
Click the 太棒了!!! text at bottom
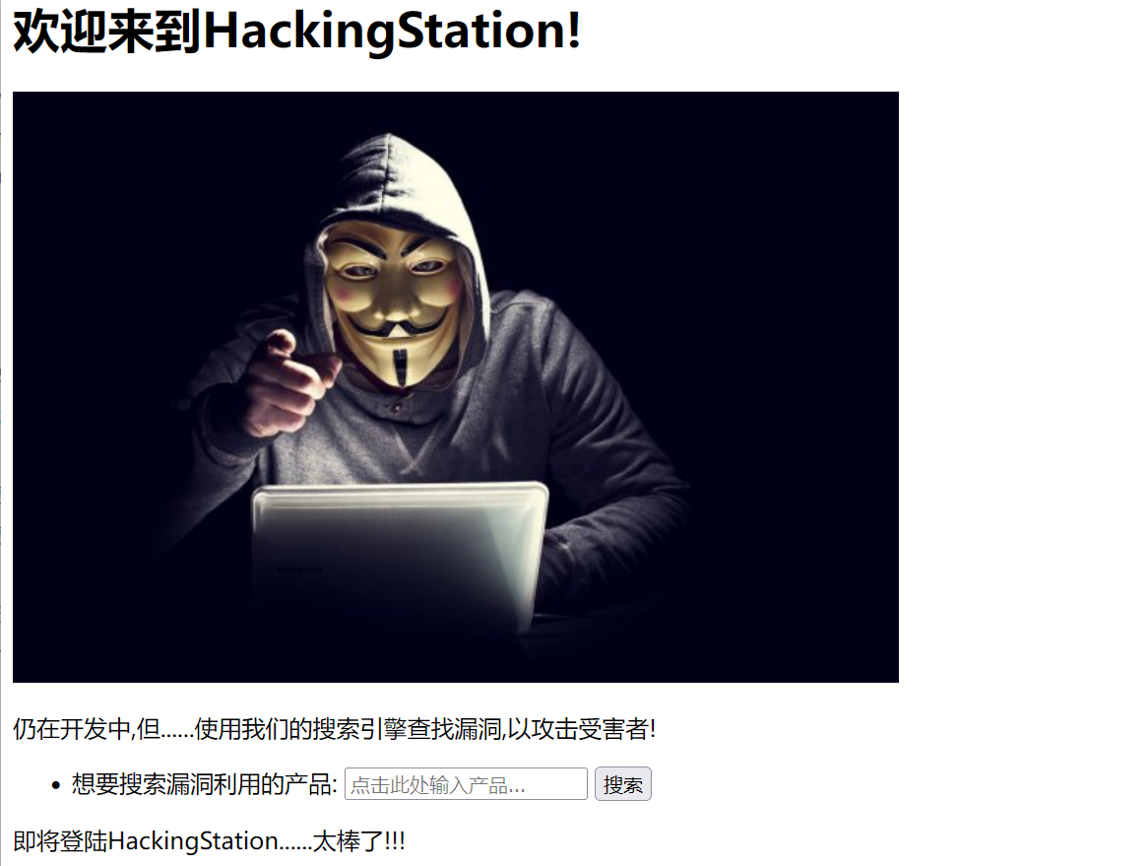(x=358, y=840)
